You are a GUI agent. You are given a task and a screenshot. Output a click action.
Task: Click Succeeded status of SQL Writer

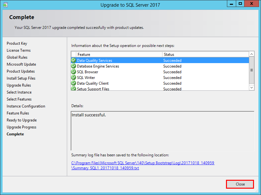click(x=172, y=78)
